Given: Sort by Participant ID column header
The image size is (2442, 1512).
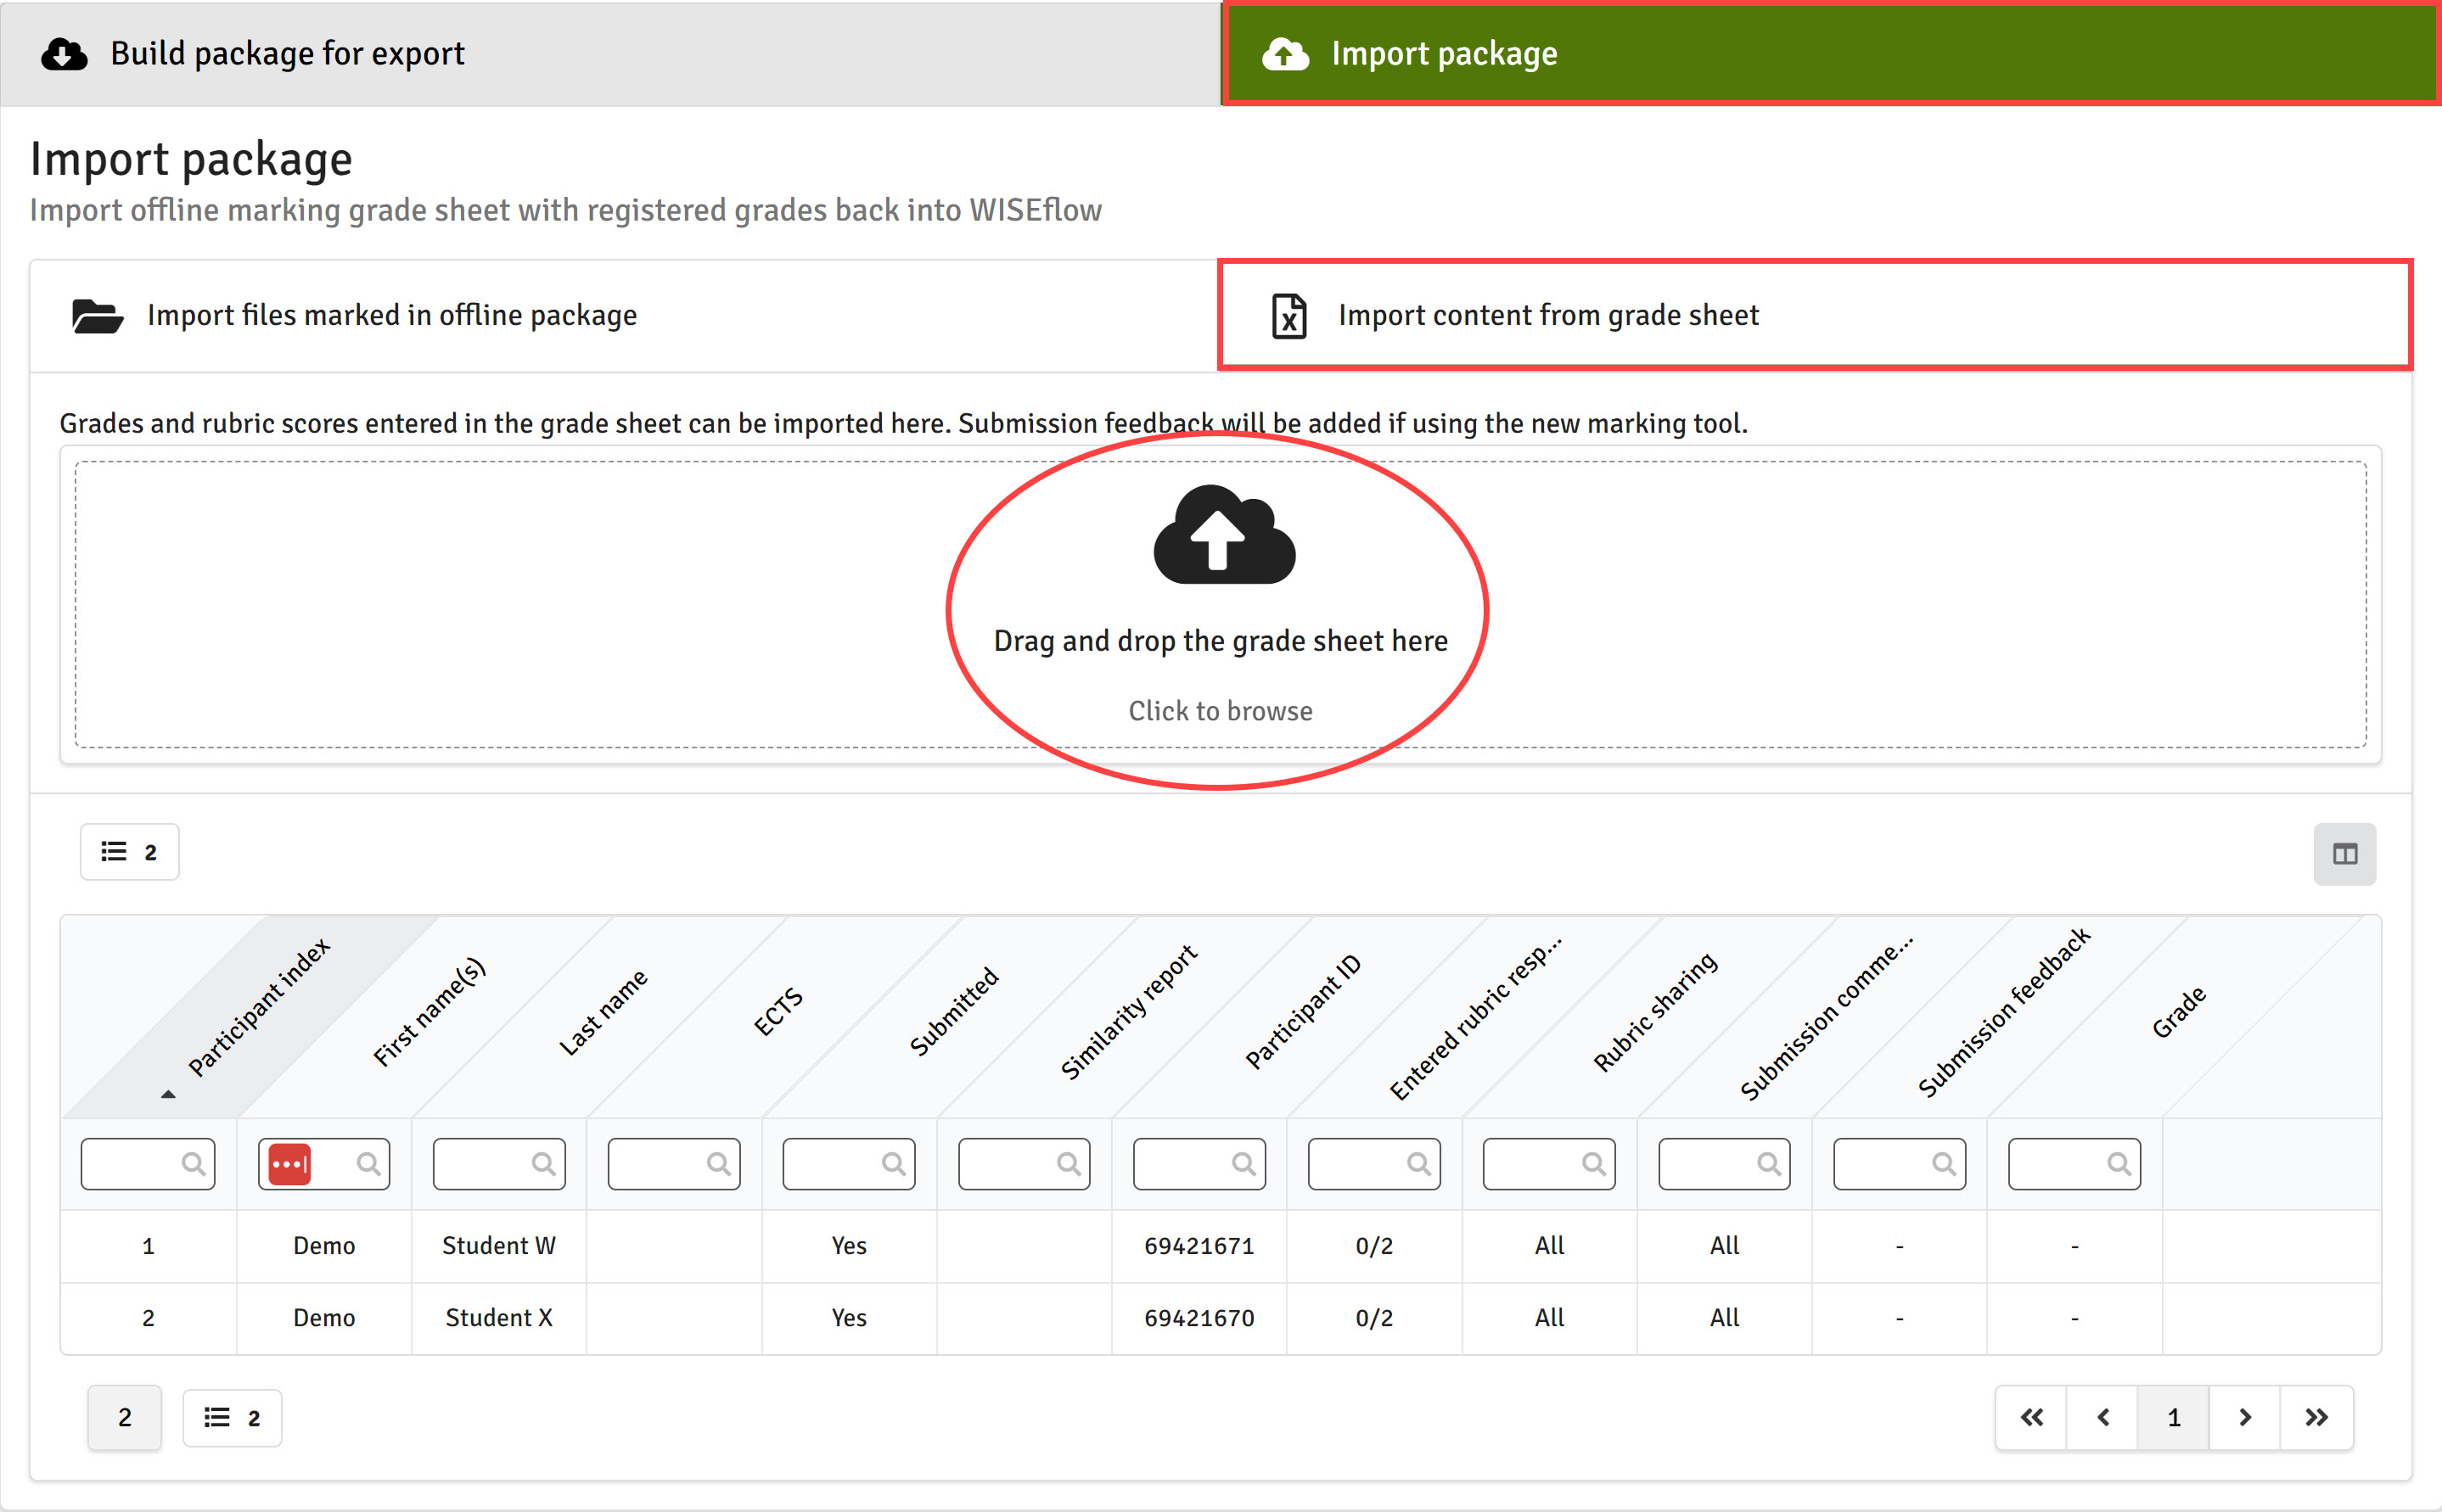Looking at the screenshot, I should pos(1303,1011).
